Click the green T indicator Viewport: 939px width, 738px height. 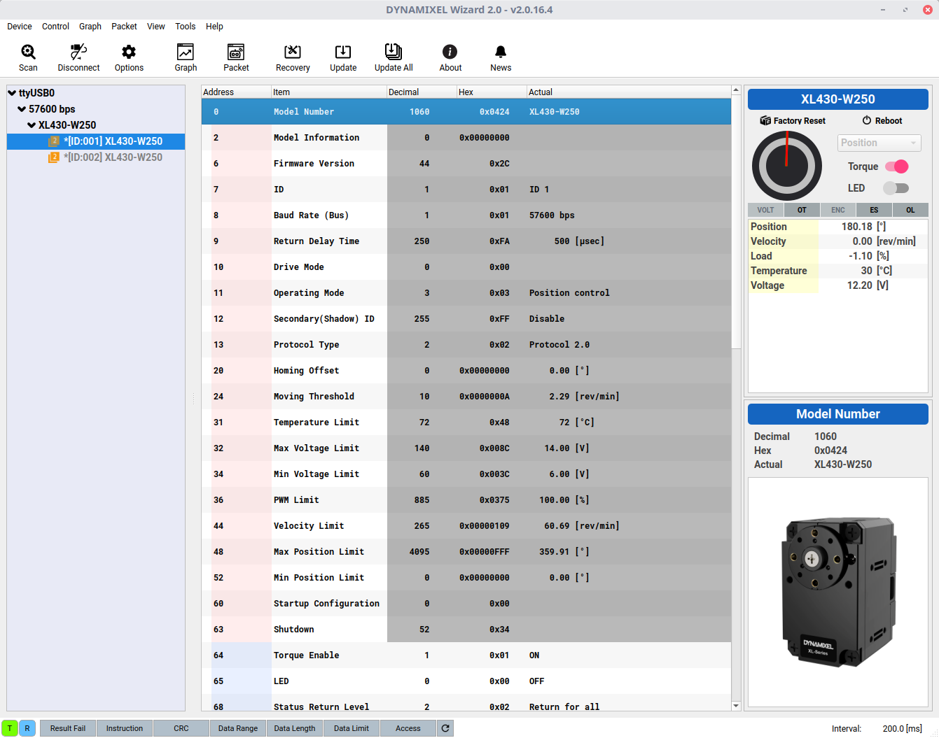point(10,728)
